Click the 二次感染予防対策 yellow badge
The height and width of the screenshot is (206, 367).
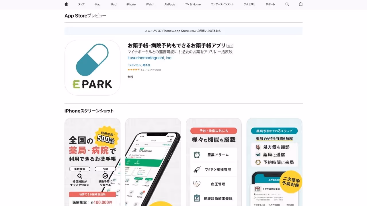point(291,182)
